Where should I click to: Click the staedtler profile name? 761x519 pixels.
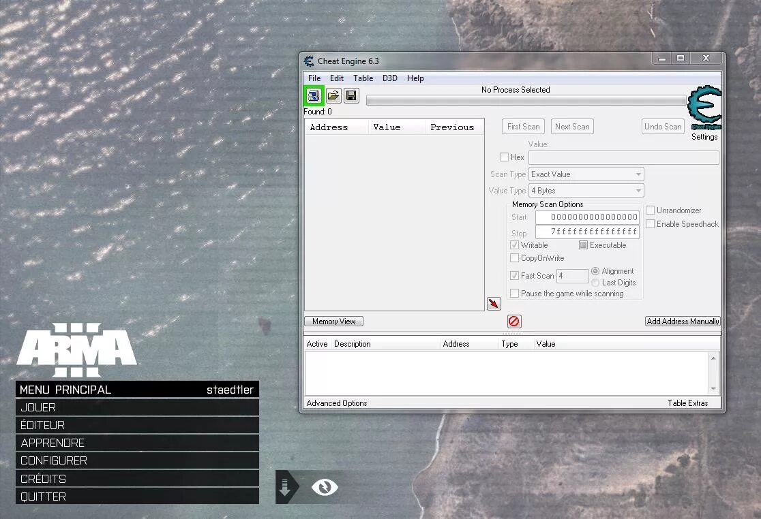pos(230,390)
